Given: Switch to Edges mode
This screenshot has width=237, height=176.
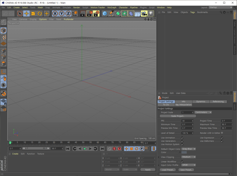Looking at the screenshot, I should (3, 57).
